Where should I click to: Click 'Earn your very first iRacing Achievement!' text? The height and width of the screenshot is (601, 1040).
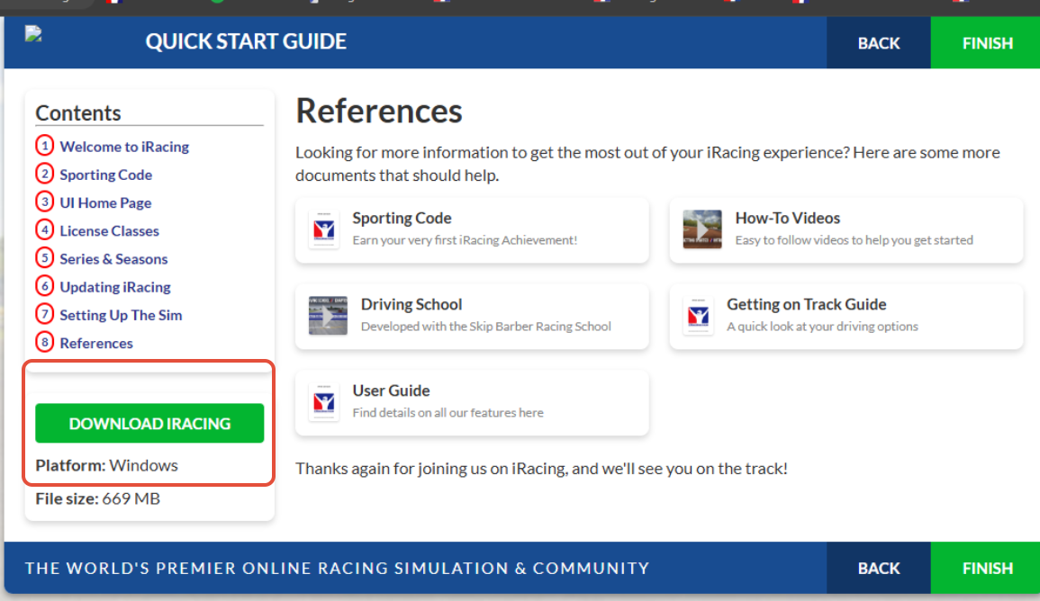point(465,240)
